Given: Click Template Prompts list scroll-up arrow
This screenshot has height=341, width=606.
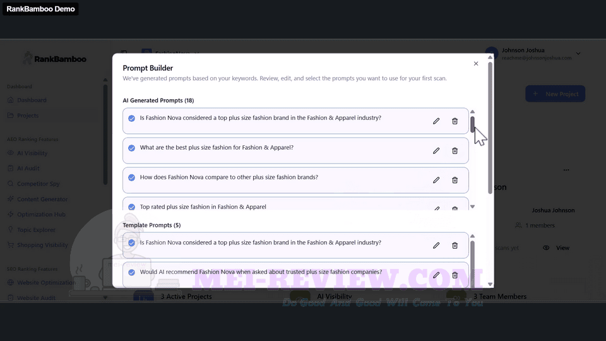Looking at the screenshot, I should tap(472, 236).
